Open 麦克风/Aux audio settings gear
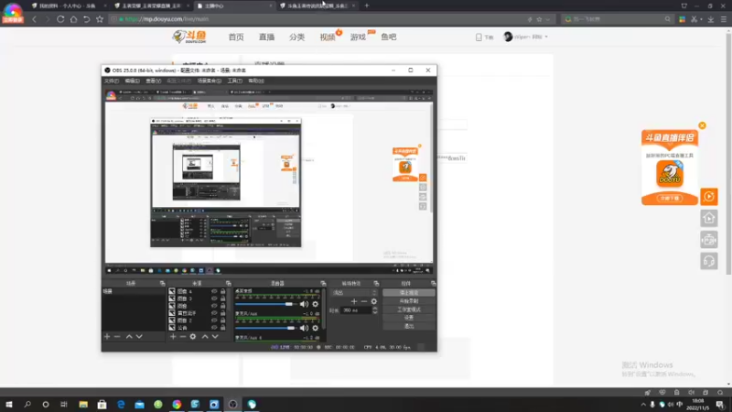732x412 pixels. [315, 328]
